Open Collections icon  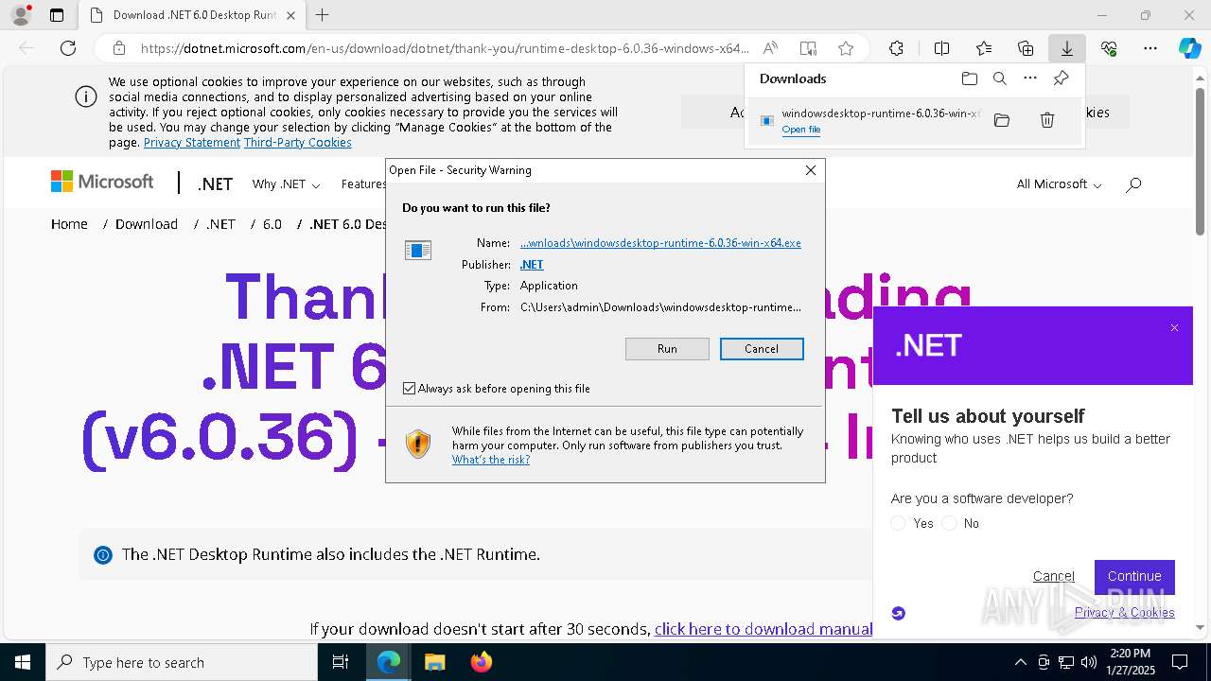point(1026,48)
